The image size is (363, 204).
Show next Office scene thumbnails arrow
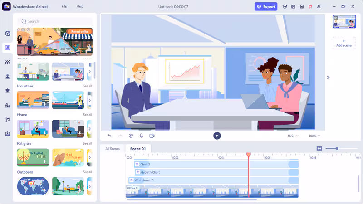[x=90, y=72]
